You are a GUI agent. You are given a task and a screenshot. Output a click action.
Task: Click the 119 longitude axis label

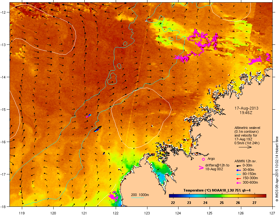(22, 213)
